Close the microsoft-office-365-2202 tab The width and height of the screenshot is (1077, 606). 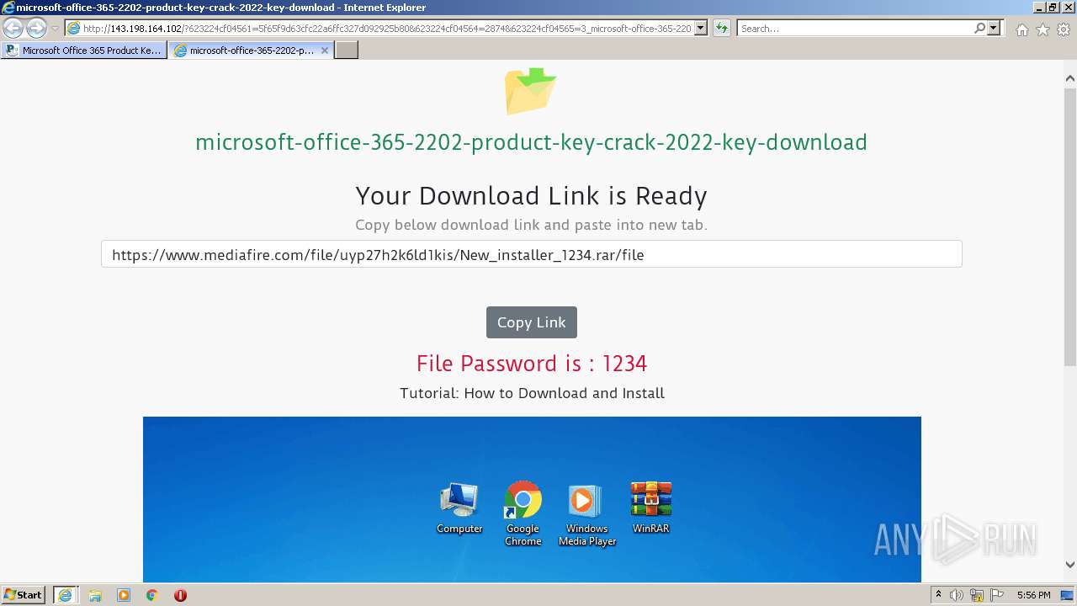(x=325, y=50)
